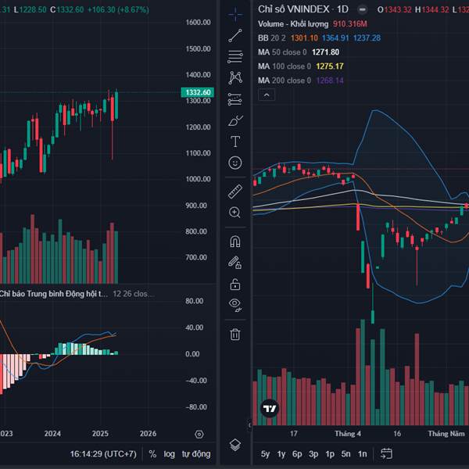
Task: Select the text annotation tool
Action: tap(235, 141)
